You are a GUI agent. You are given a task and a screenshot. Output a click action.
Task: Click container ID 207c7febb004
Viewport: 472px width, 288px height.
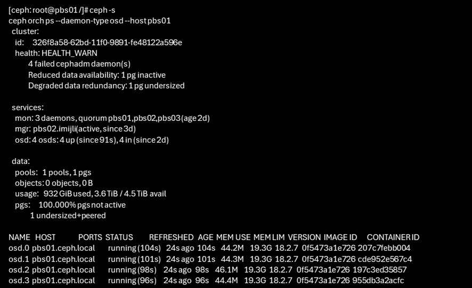coord(386,248)
